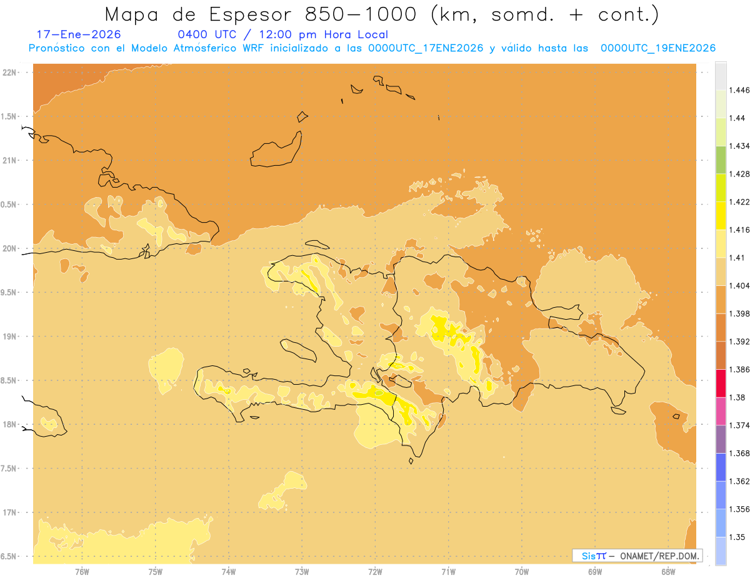Click the time label '0400 UTC / 12:00 pm Hora Local'
This screenshot has height=580, width=750.
[x=283, y=34]
